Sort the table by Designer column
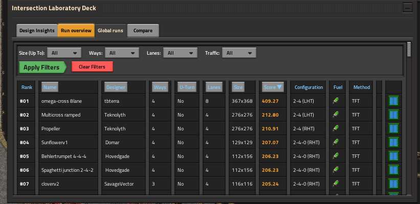420x204 pixels. pos(116,87)
